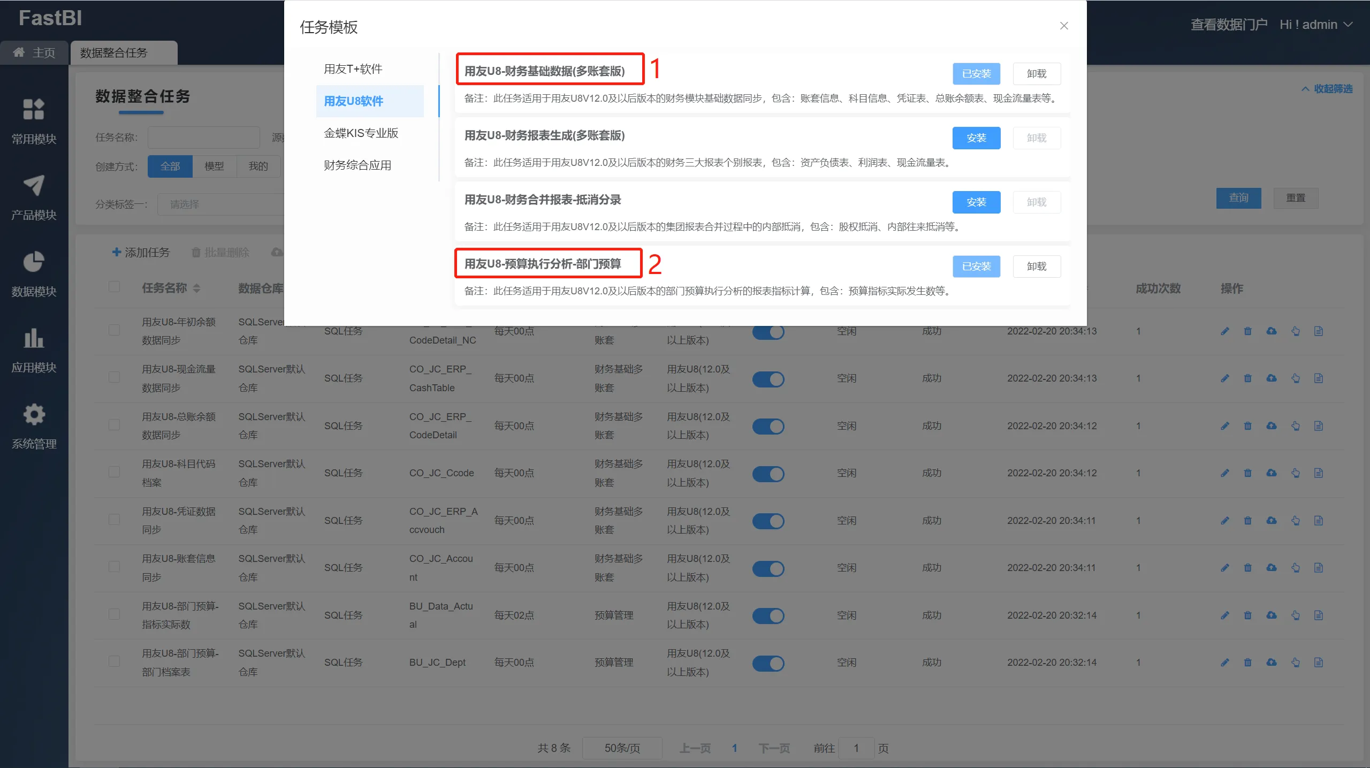Click cloud upload icon for 用友U8-账套信息同步 row
This screenshot has width=1370, height=768.
coord(1272,568)
